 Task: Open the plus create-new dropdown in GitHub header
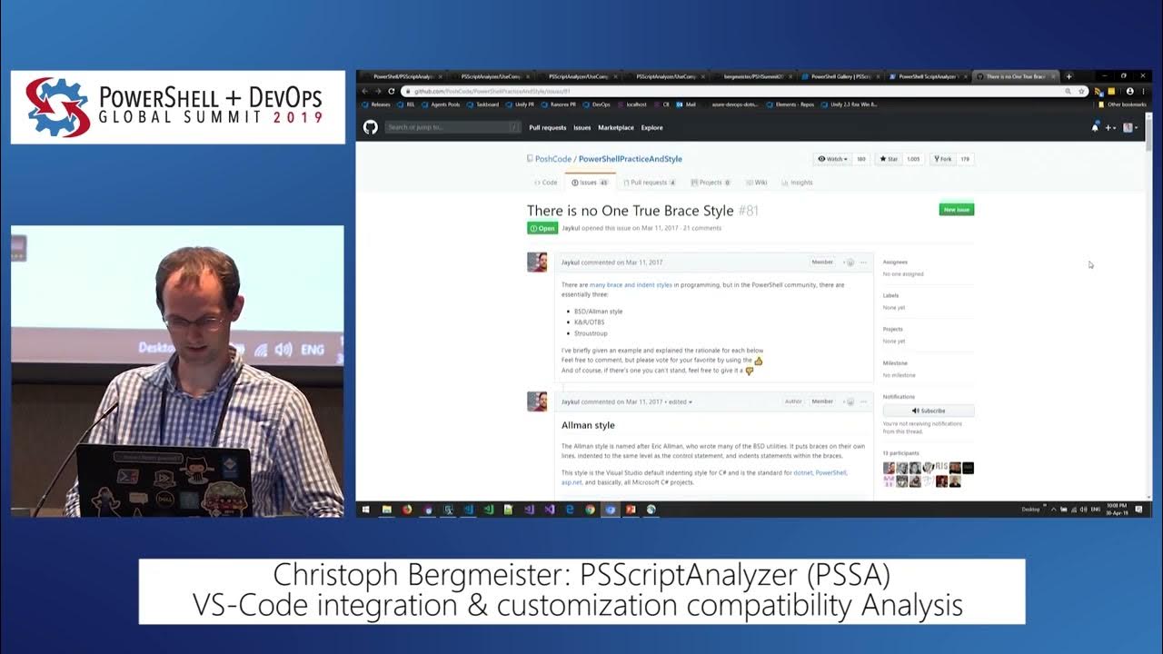coord(1110,128)
